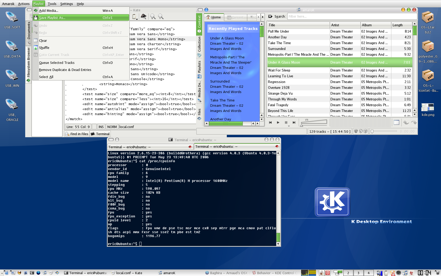Open the Tools menu

[x=52, y=4]
